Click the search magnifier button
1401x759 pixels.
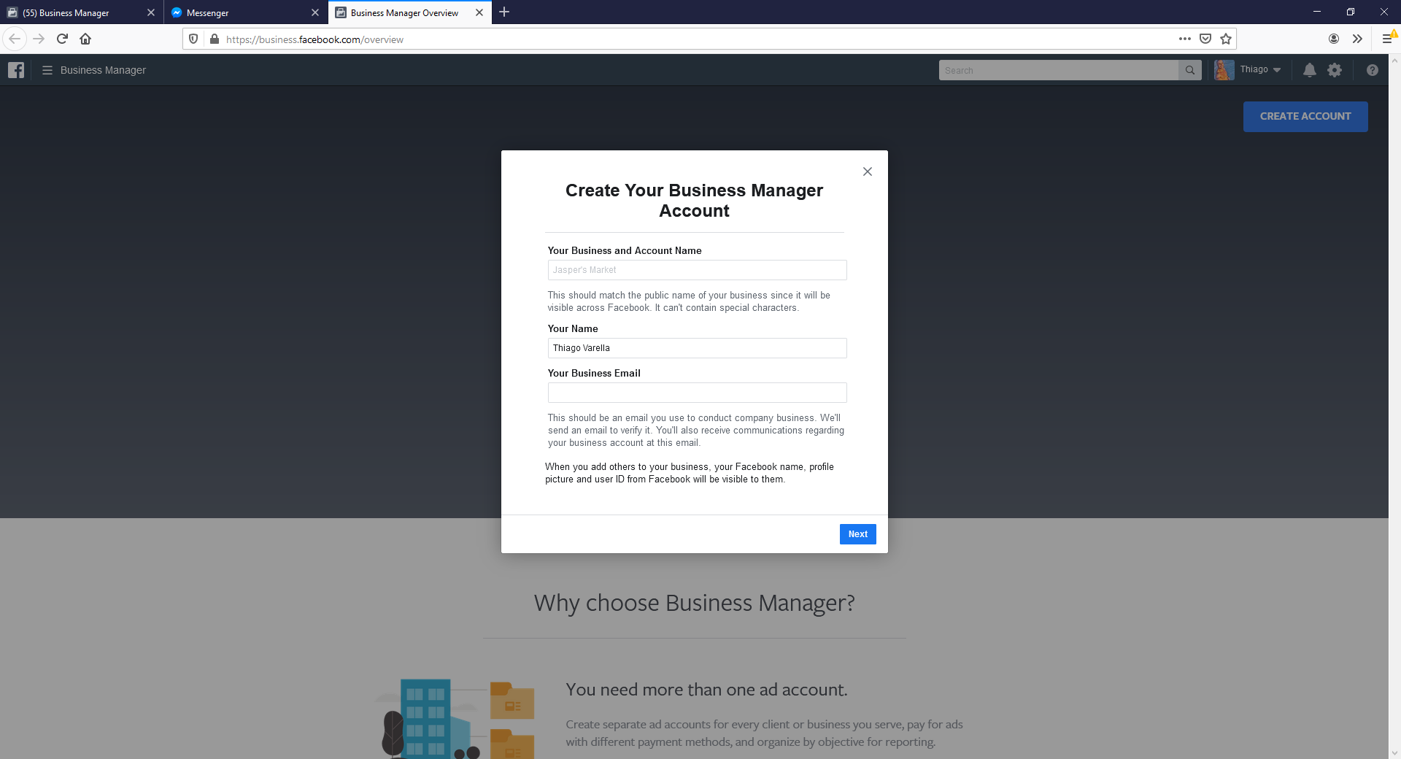1190,70
